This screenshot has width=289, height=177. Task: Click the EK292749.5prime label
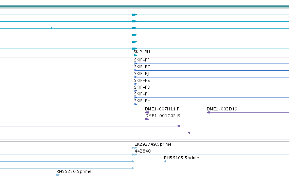click(x=153, y=144)
